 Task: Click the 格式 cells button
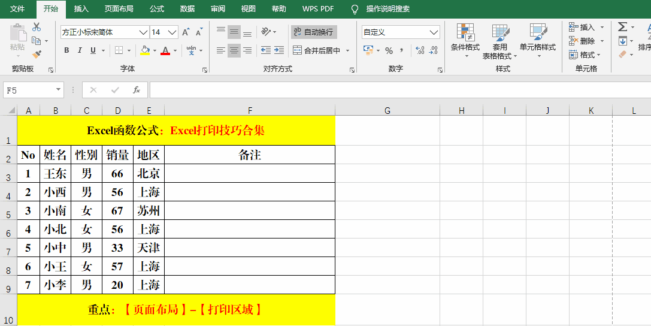point(582,55)
